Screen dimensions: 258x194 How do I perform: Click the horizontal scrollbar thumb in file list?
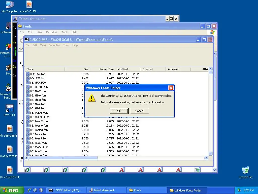[x=63, y=158]
